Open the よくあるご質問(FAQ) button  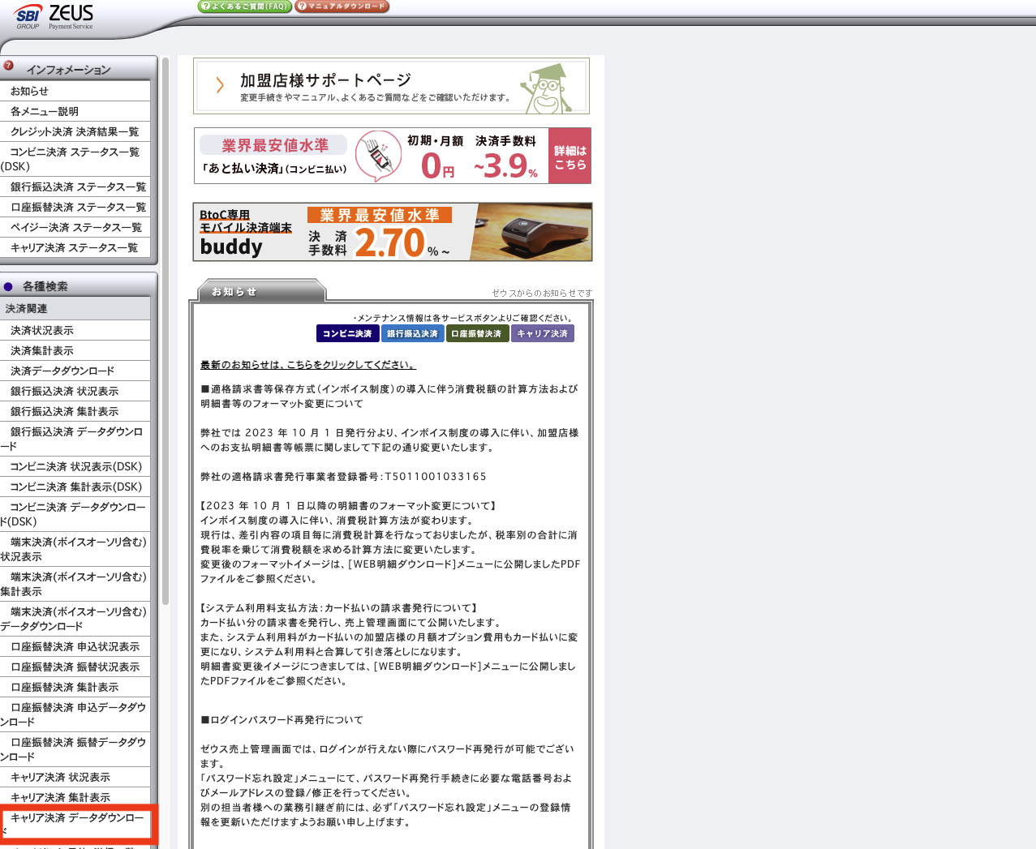[x=244, y=6]
